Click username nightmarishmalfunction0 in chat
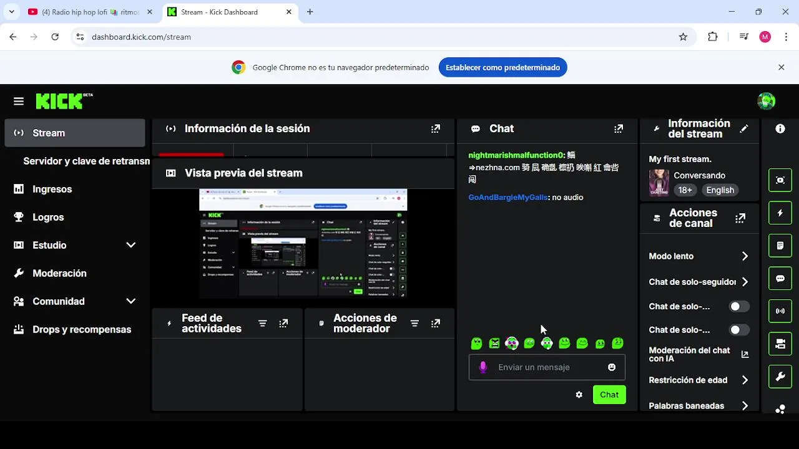Viewport: 799px width, 449px height. [x=516, y=155]
